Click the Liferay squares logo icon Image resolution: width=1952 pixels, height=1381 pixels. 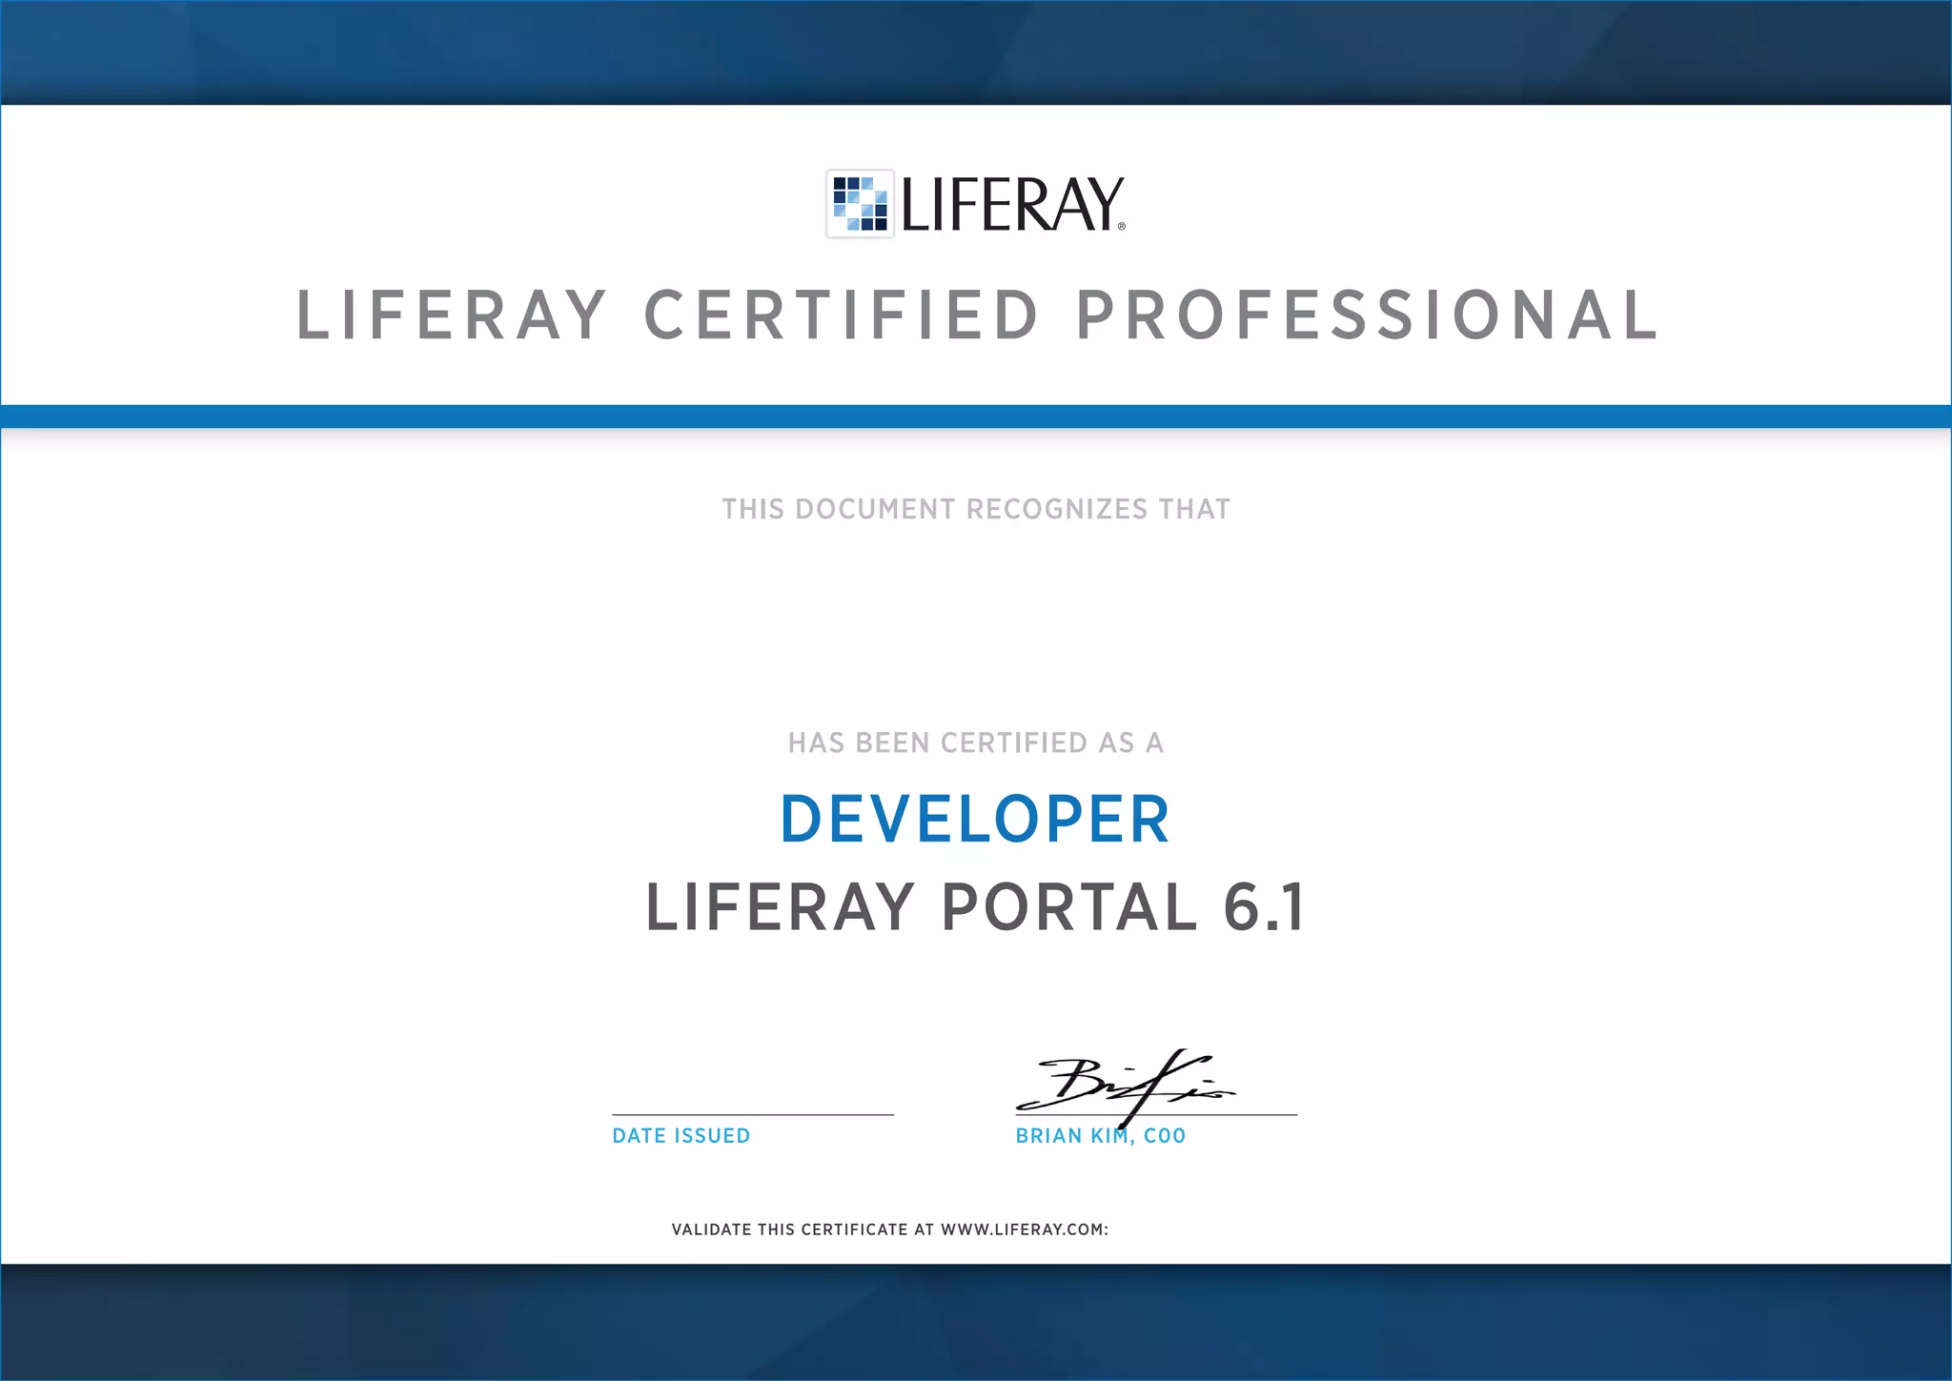pyautogui.click(x=860, y=204)
